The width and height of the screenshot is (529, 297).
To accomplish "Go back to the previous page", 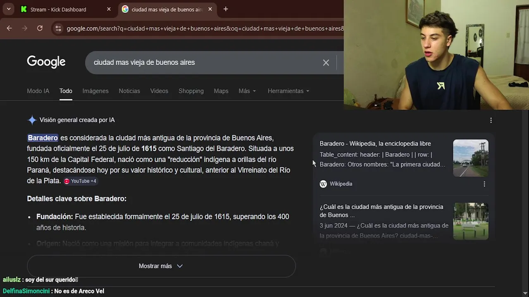I will pos(9,28).
